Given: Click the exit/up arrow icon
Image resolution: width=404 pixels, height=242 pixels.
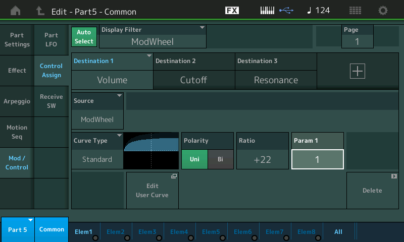Looking at the screenshot, I should pyautogui.click(x=40, y=11).
